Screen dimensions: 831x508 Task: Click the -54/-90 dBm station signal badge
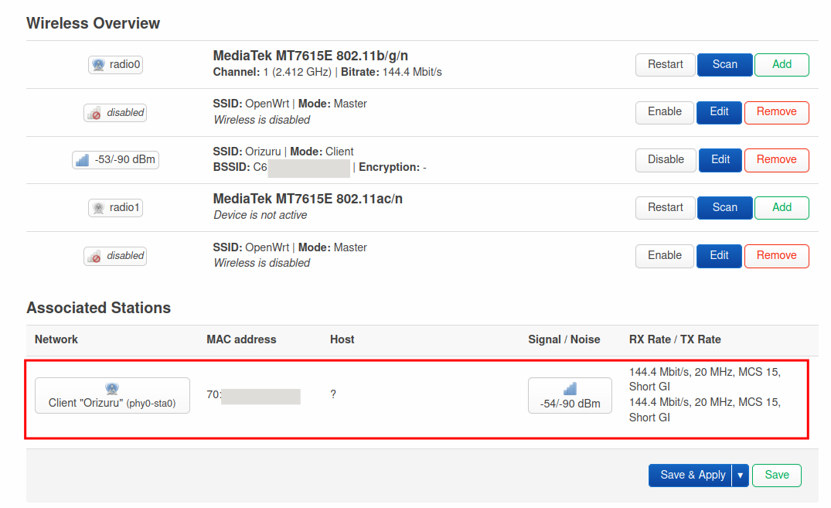tap(570, 395)
